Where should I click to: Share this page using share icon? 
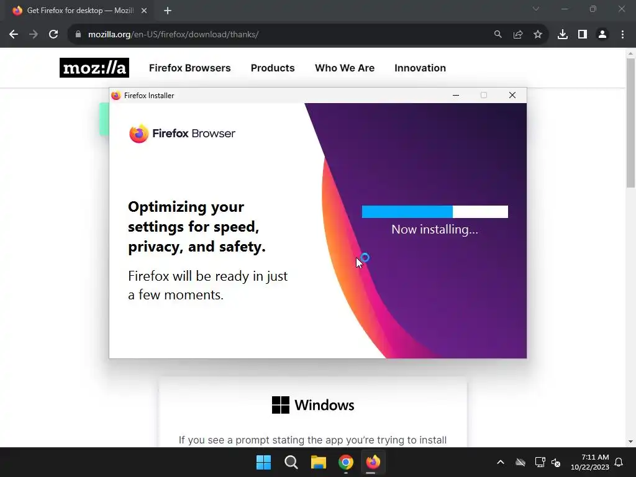click(517, 35)
